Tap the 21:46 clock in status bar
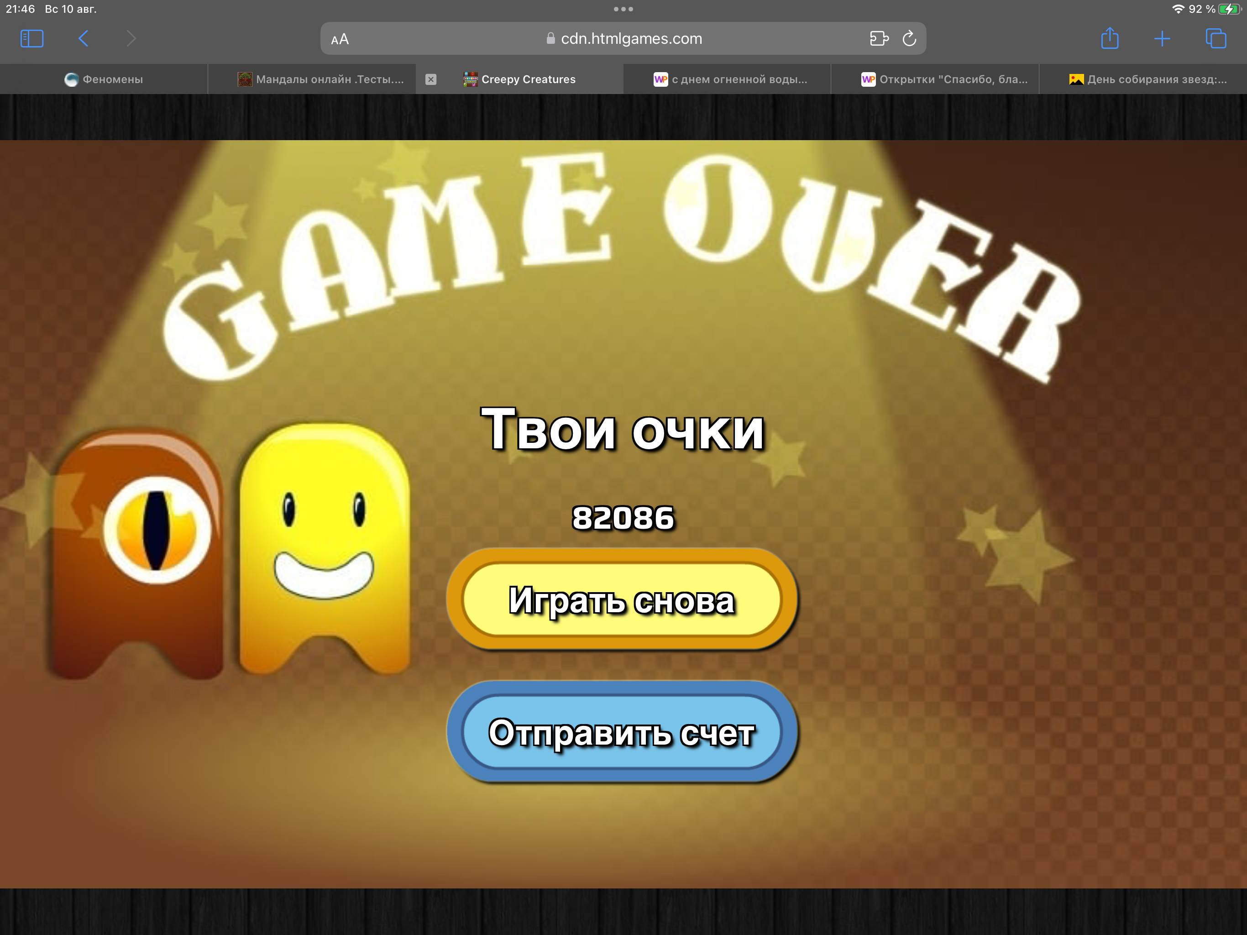 (x=20, y=9)
